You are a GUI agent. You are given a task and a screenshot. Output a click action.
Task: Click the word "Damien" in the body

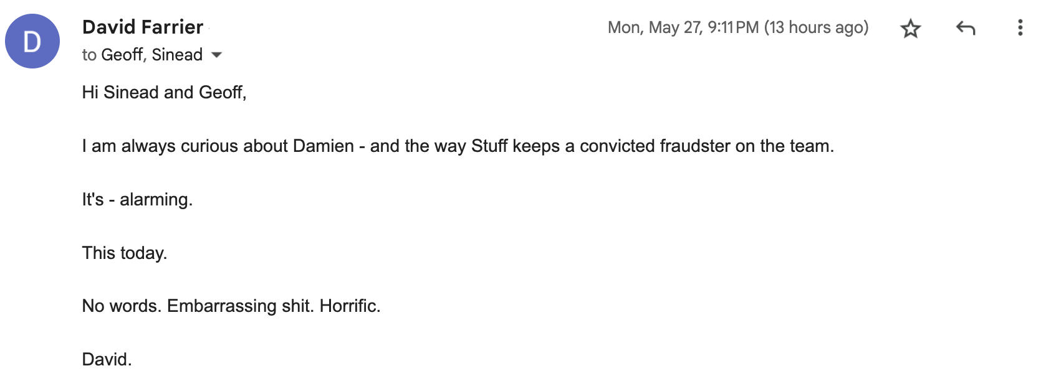click(324, 146)
